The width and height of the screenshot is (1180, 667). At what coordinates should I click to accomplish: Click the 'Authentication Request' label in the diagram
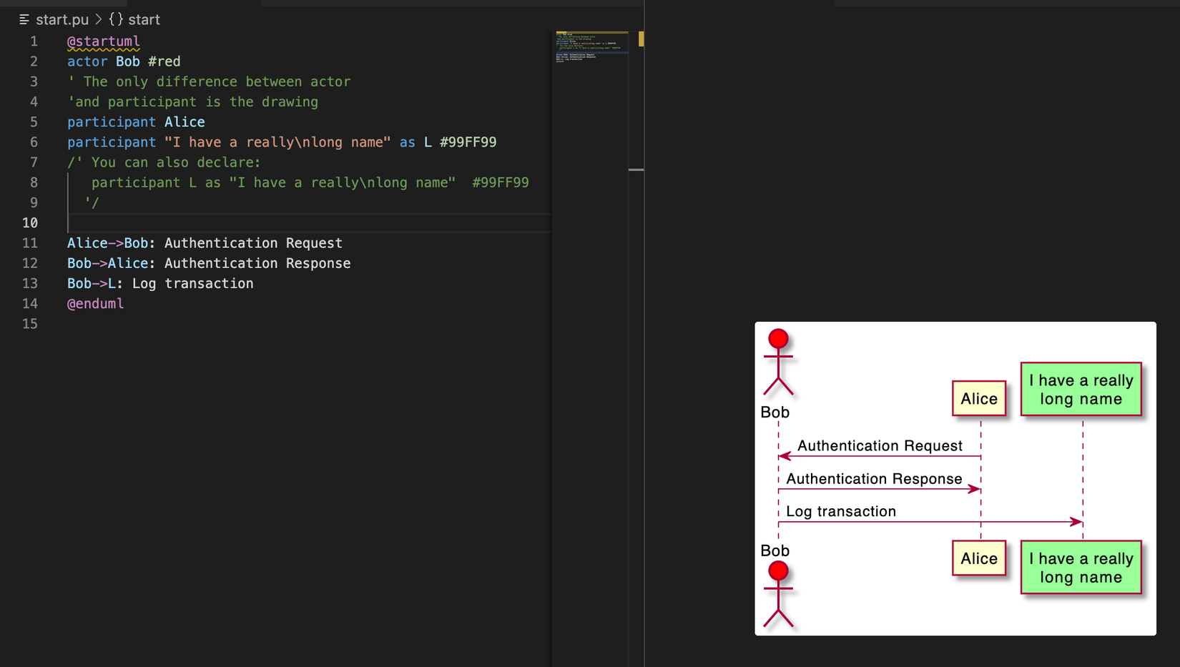coord(880,445)
